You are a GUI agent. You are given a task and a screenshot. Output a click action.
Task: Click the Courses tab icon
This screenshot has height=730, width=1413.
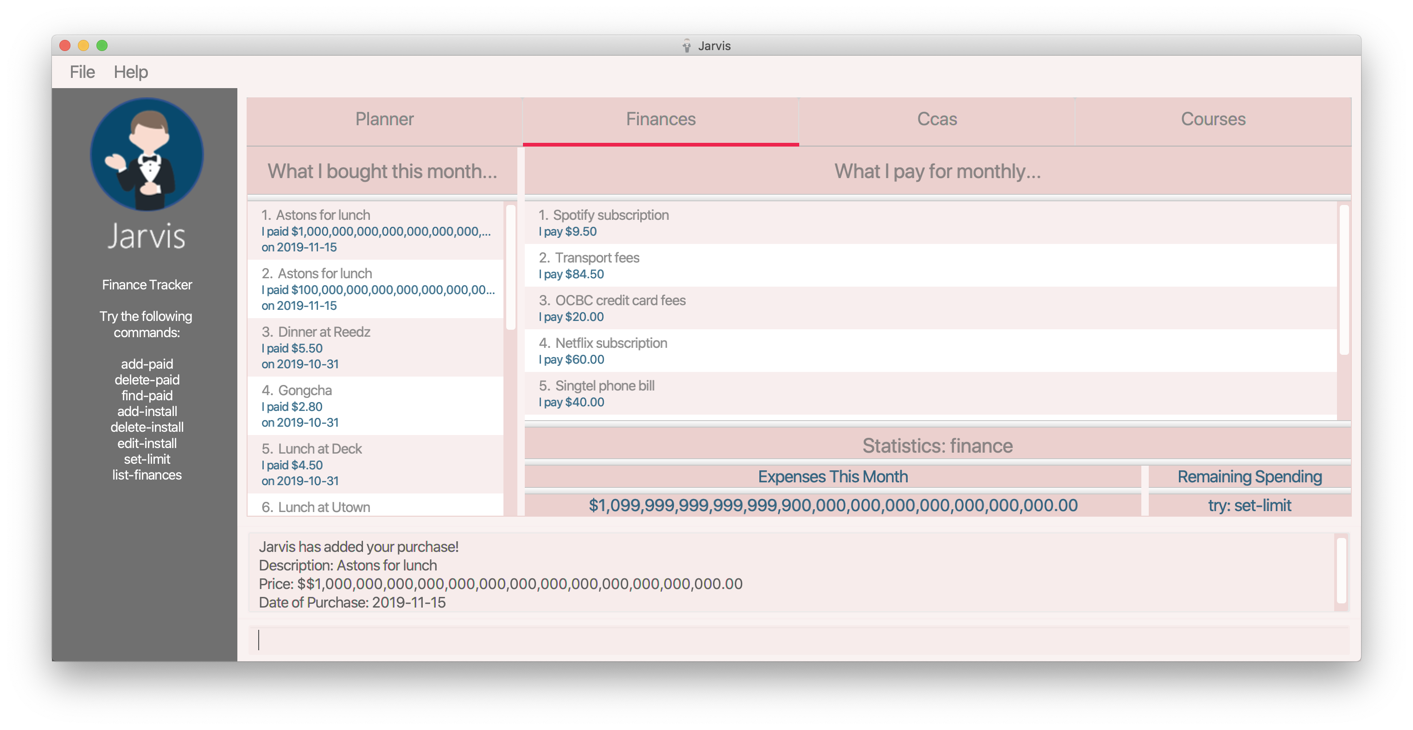point(1213,118)
